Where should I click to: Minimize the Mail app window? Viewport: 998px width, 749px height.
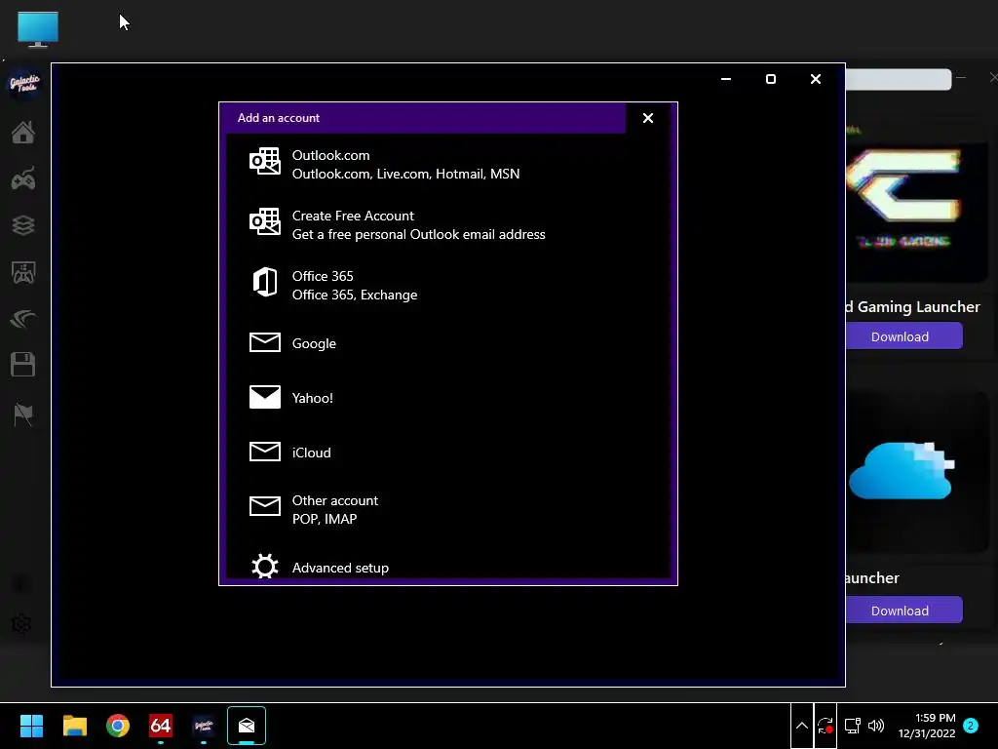[x=726, y=79]
